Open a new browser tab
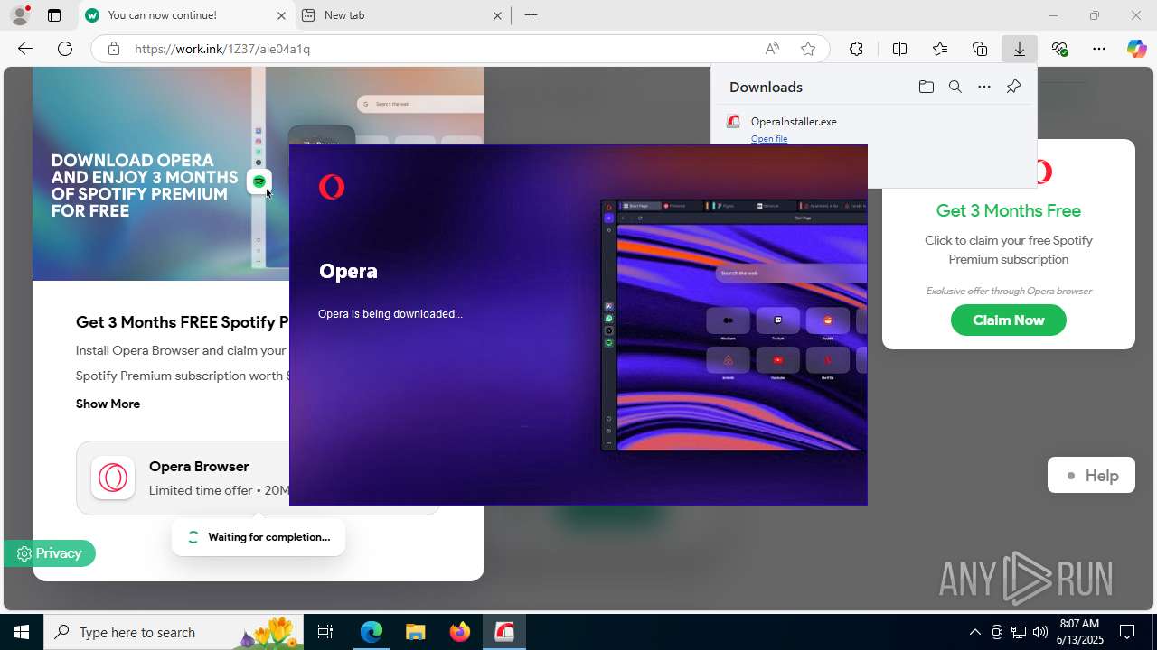The width and height of the screenshot is (1157, 650). (x=531, y=15)
